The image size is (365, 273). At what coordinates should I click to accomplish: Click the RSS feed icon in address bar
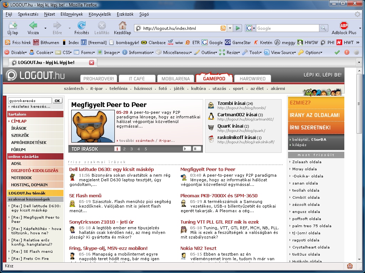point(223,28)
